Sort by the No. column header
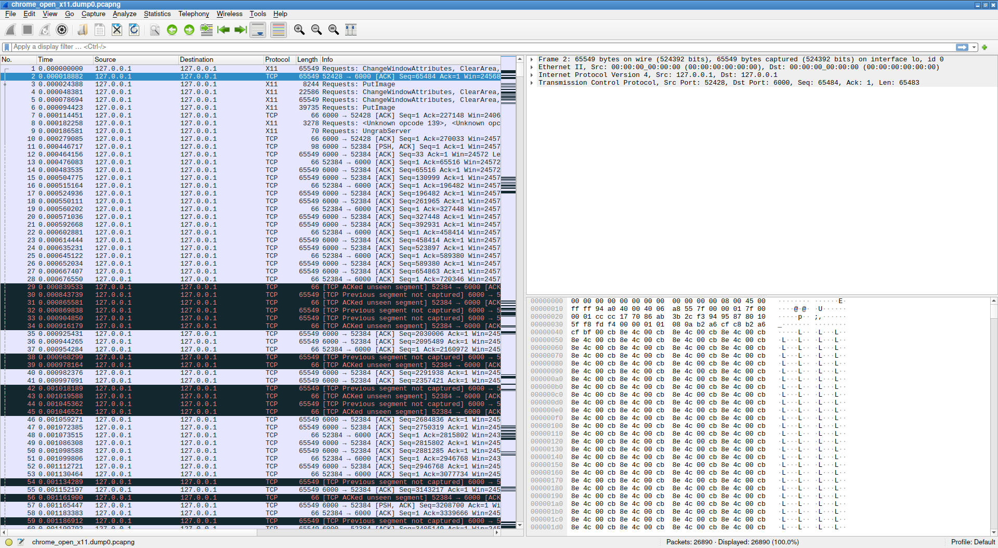The width and height of the screenshot is (998, 548). coord(18,60)
